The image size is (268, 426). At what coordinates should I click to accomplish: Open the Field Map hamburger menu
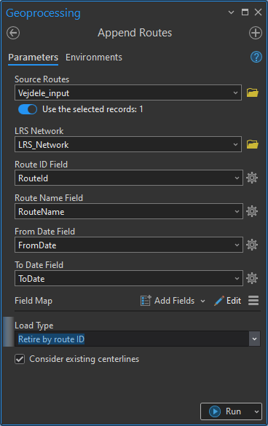pos(253,301)
